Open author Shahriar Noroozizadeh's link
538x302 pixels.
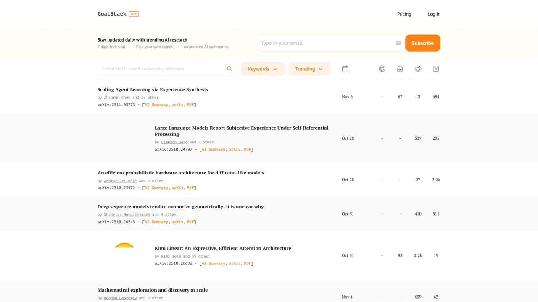[127, 215]
